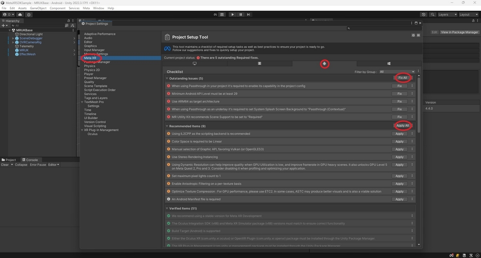Select the Player settings category
Viewport: 481px width, 258px height.
[89, 74]
